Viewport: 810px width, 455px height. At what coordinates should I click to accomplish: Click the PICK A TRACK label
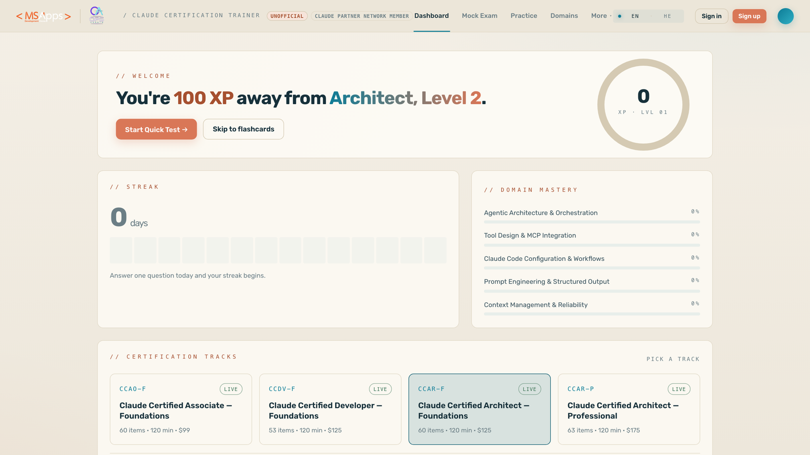coord(673,359)
